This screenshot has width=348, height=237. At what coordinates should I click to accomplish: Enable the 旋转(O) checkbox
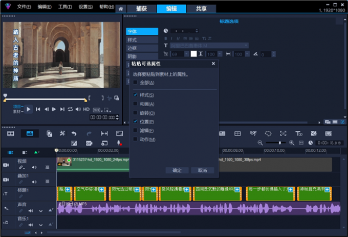(x=135, y=113)
